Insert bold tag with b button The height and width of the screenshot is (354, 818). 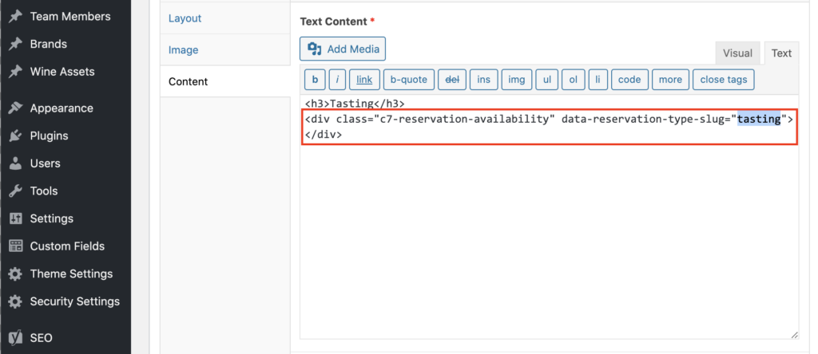(315, 80)
